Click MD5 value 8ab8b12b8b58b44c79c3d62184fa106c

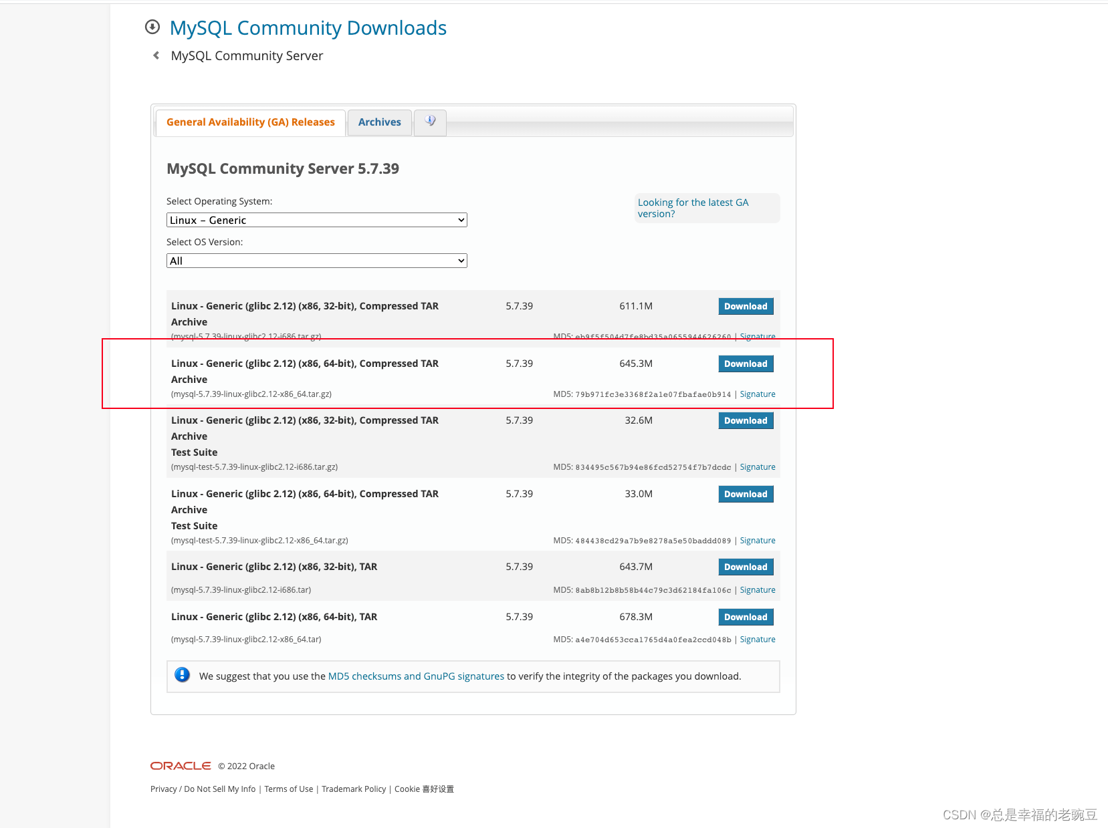[653, 590]
